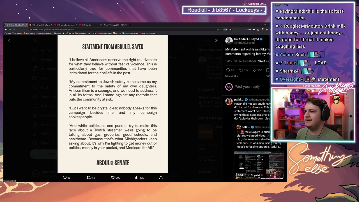Viewport: 359px width, 202px height.
Task: Like the post using the heart below the image
Action: tap(113, 178)
